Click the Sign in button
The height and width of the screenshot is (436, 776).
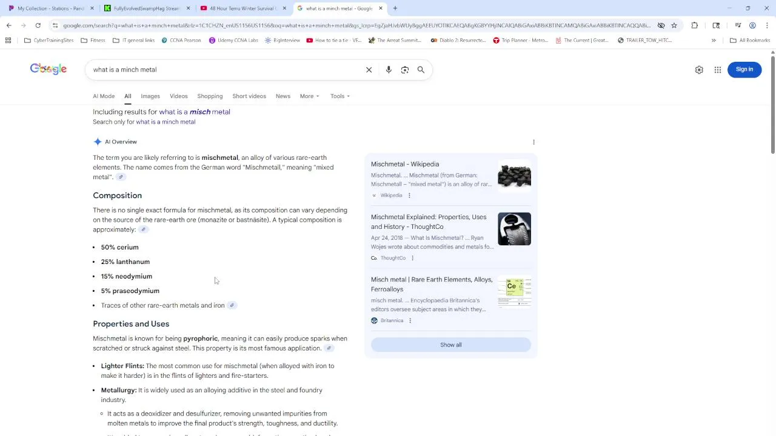[x=744, y=69]
